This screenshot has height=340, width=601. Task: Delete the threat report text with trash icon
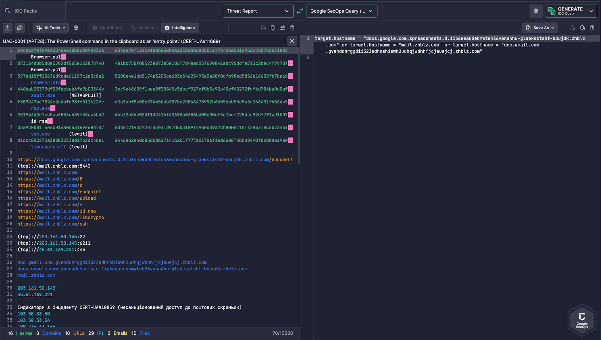pyautogui.click(x=292, y=28)
